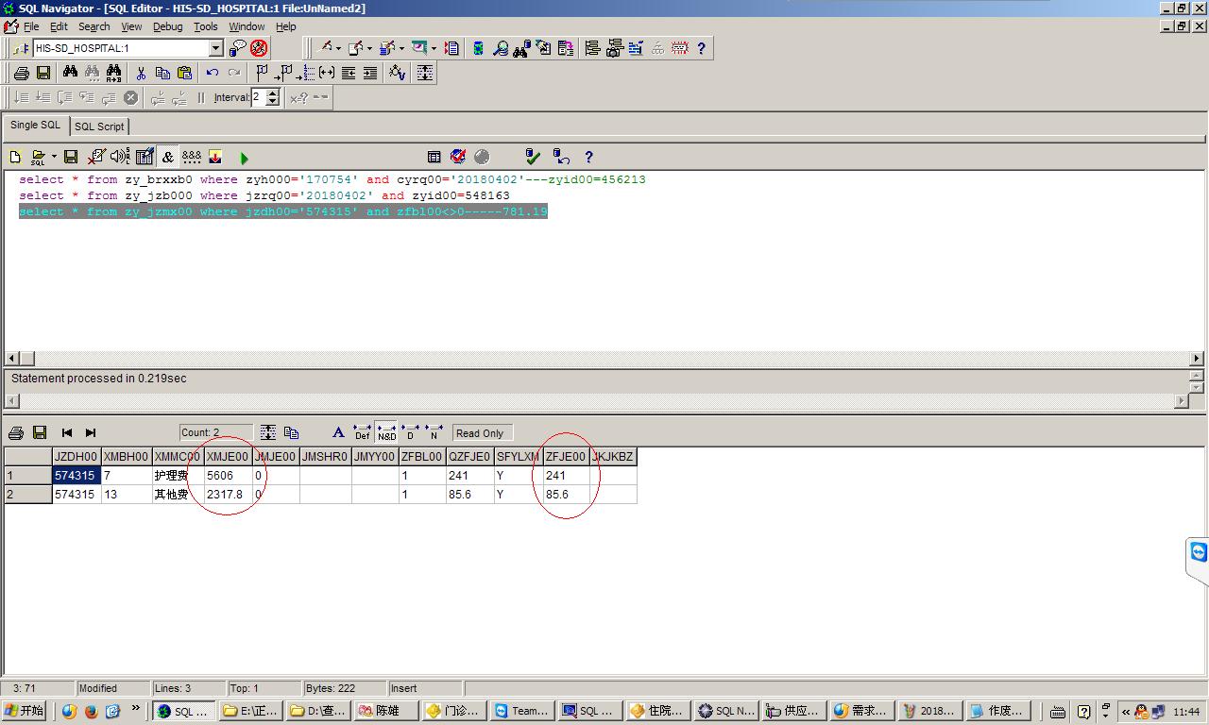Click the font 'A' icon in results toolbar
This screenshot has width=1209, height=725.
point(338,432)
